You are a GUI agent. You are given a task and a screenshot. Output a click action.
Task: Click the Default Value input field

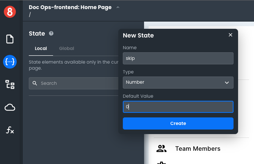pyautogui.click(x=178, y=107)
